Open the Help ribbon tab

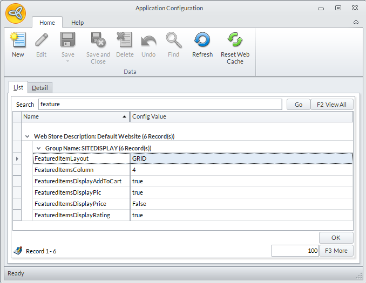tap(78, 23)
